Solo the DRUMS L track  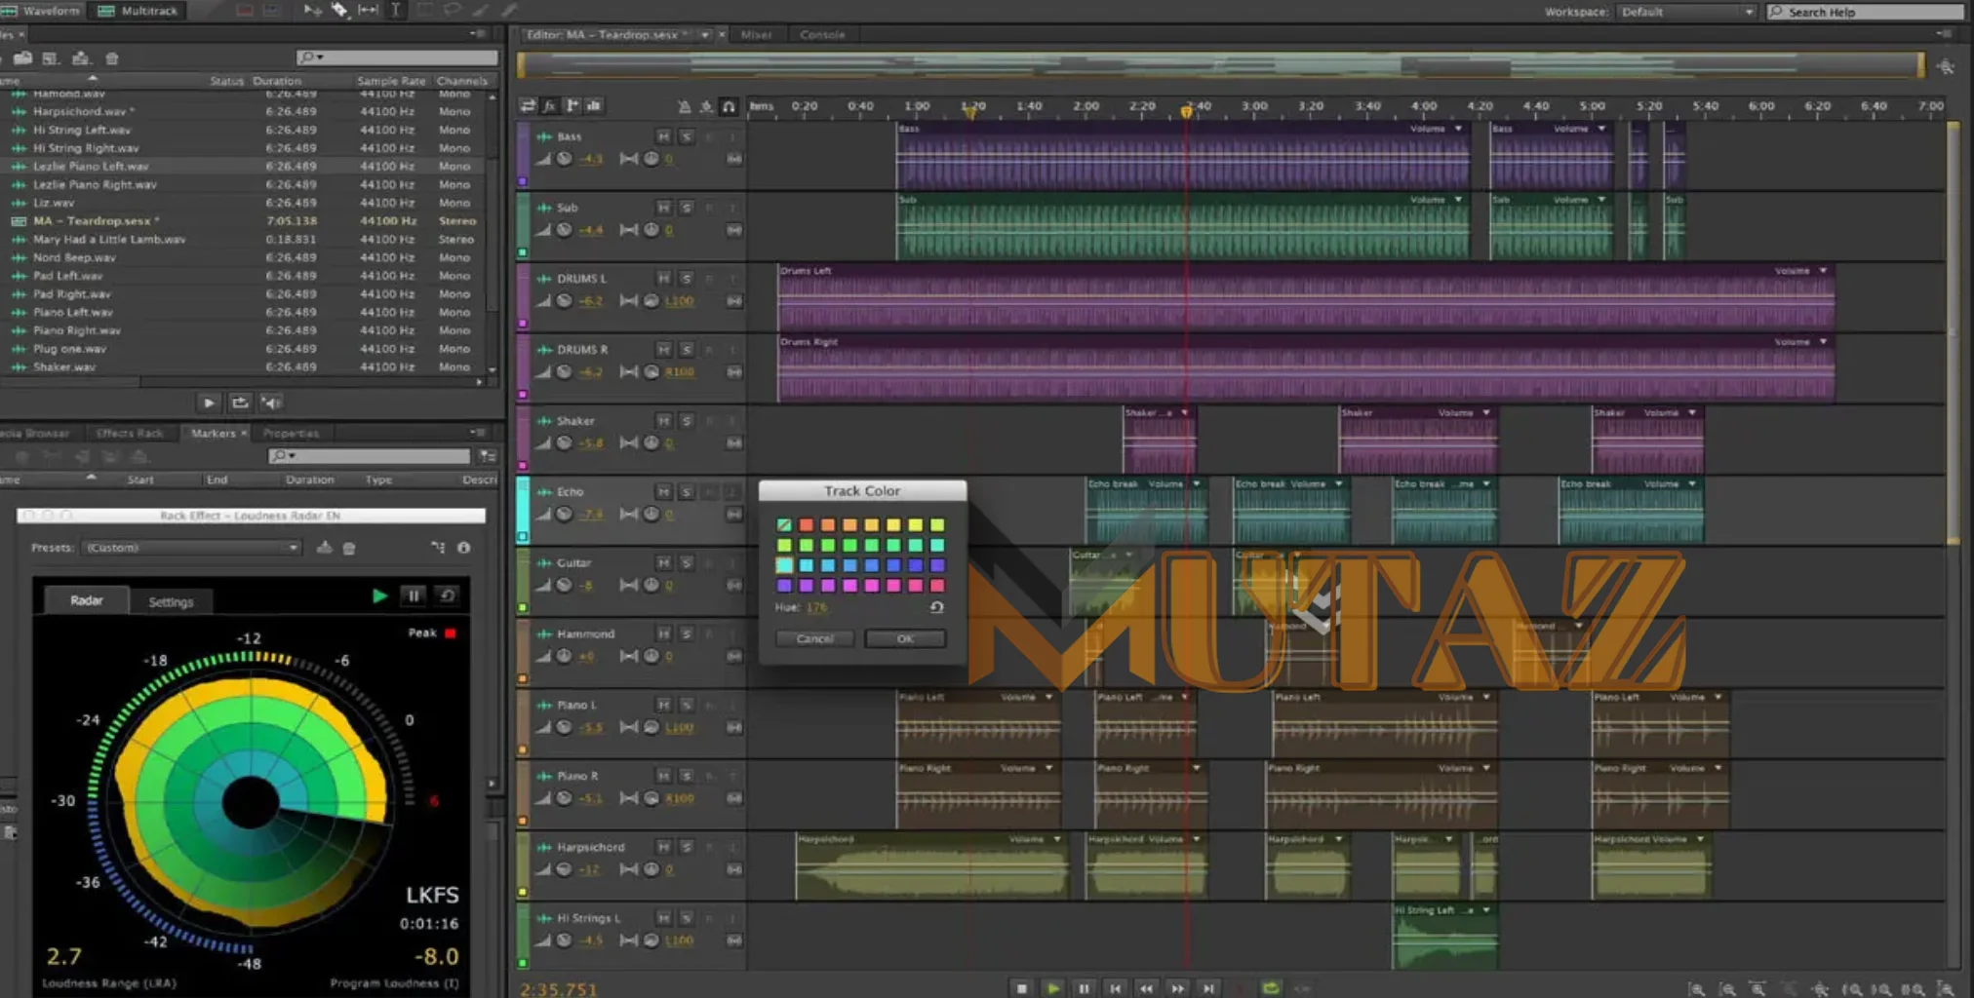tap(687, 279)
